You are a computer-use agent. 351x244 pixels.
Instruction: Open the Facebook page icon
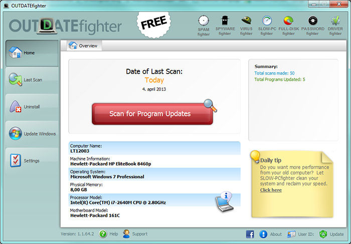[x=250, y=234]
